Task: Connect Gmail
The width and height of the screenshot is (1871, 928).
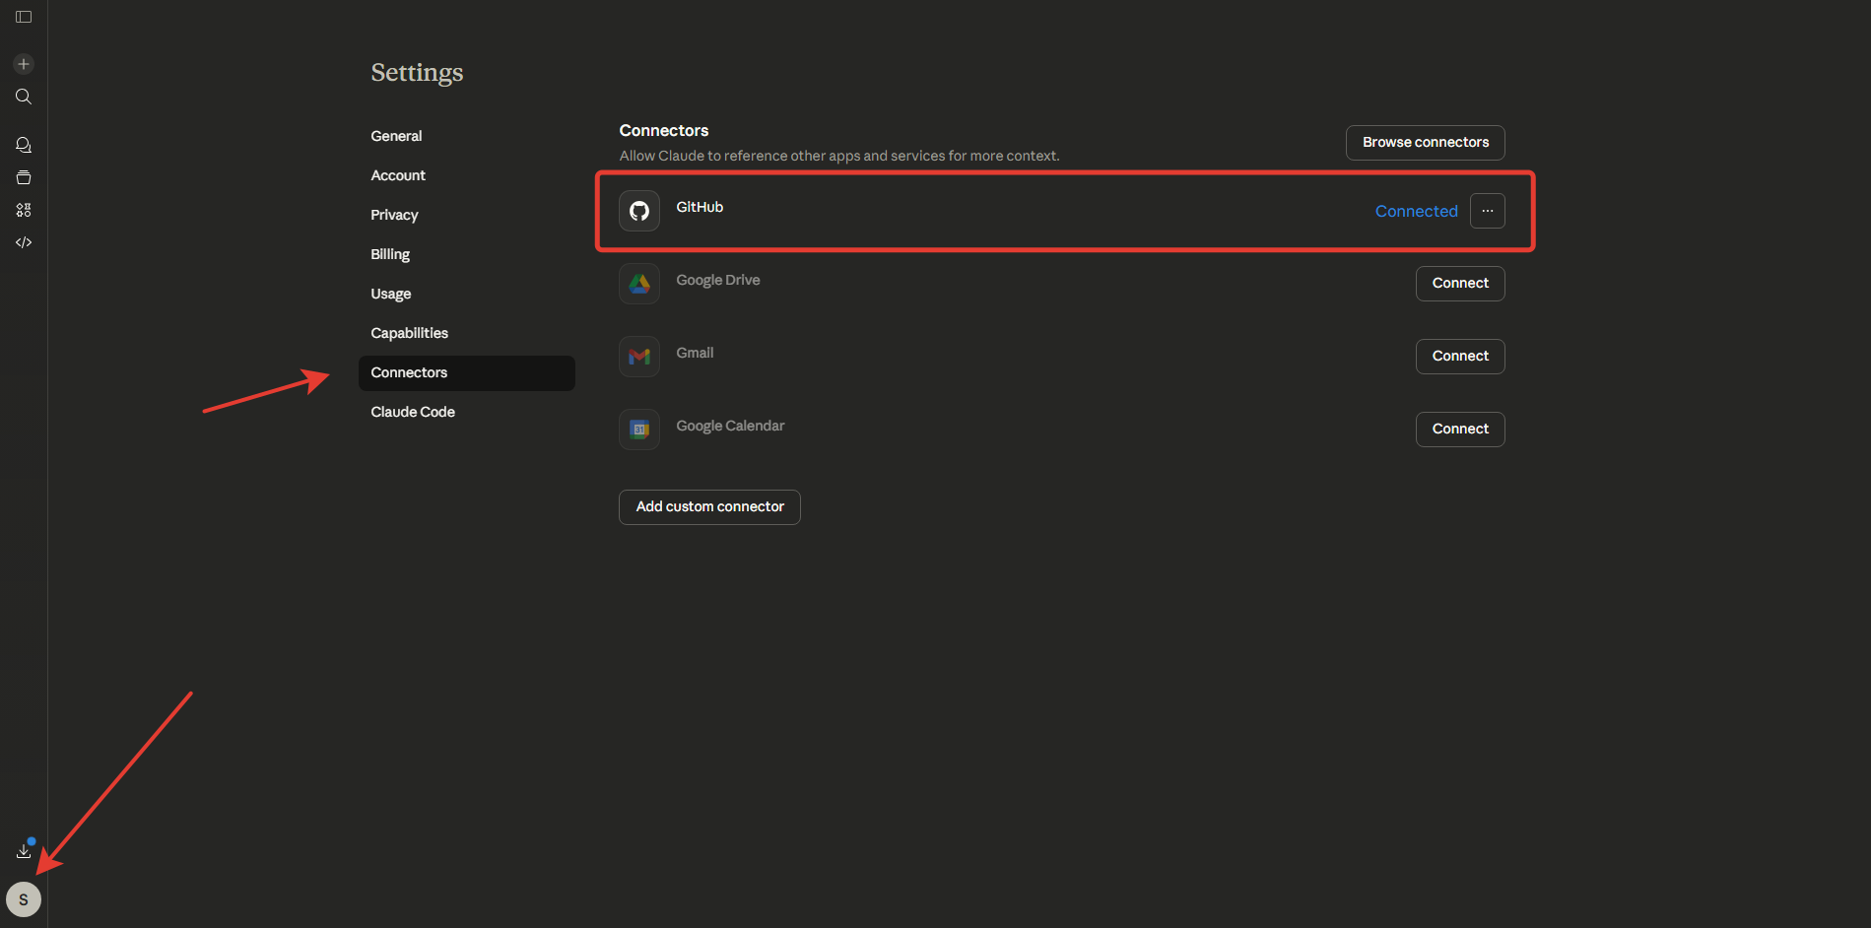Action: pyautogui.click(x=1460, y=357)
